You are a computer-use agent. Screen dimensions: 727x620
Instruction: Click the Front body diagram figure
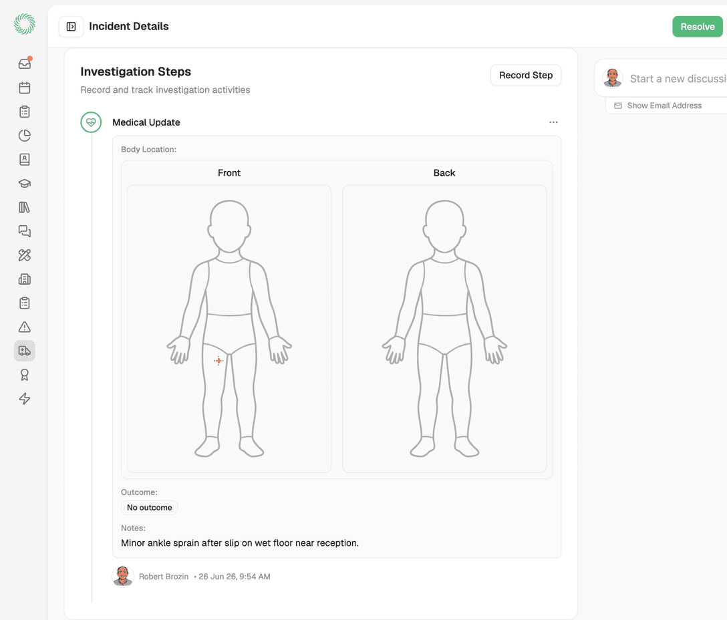tap(229, 329)
